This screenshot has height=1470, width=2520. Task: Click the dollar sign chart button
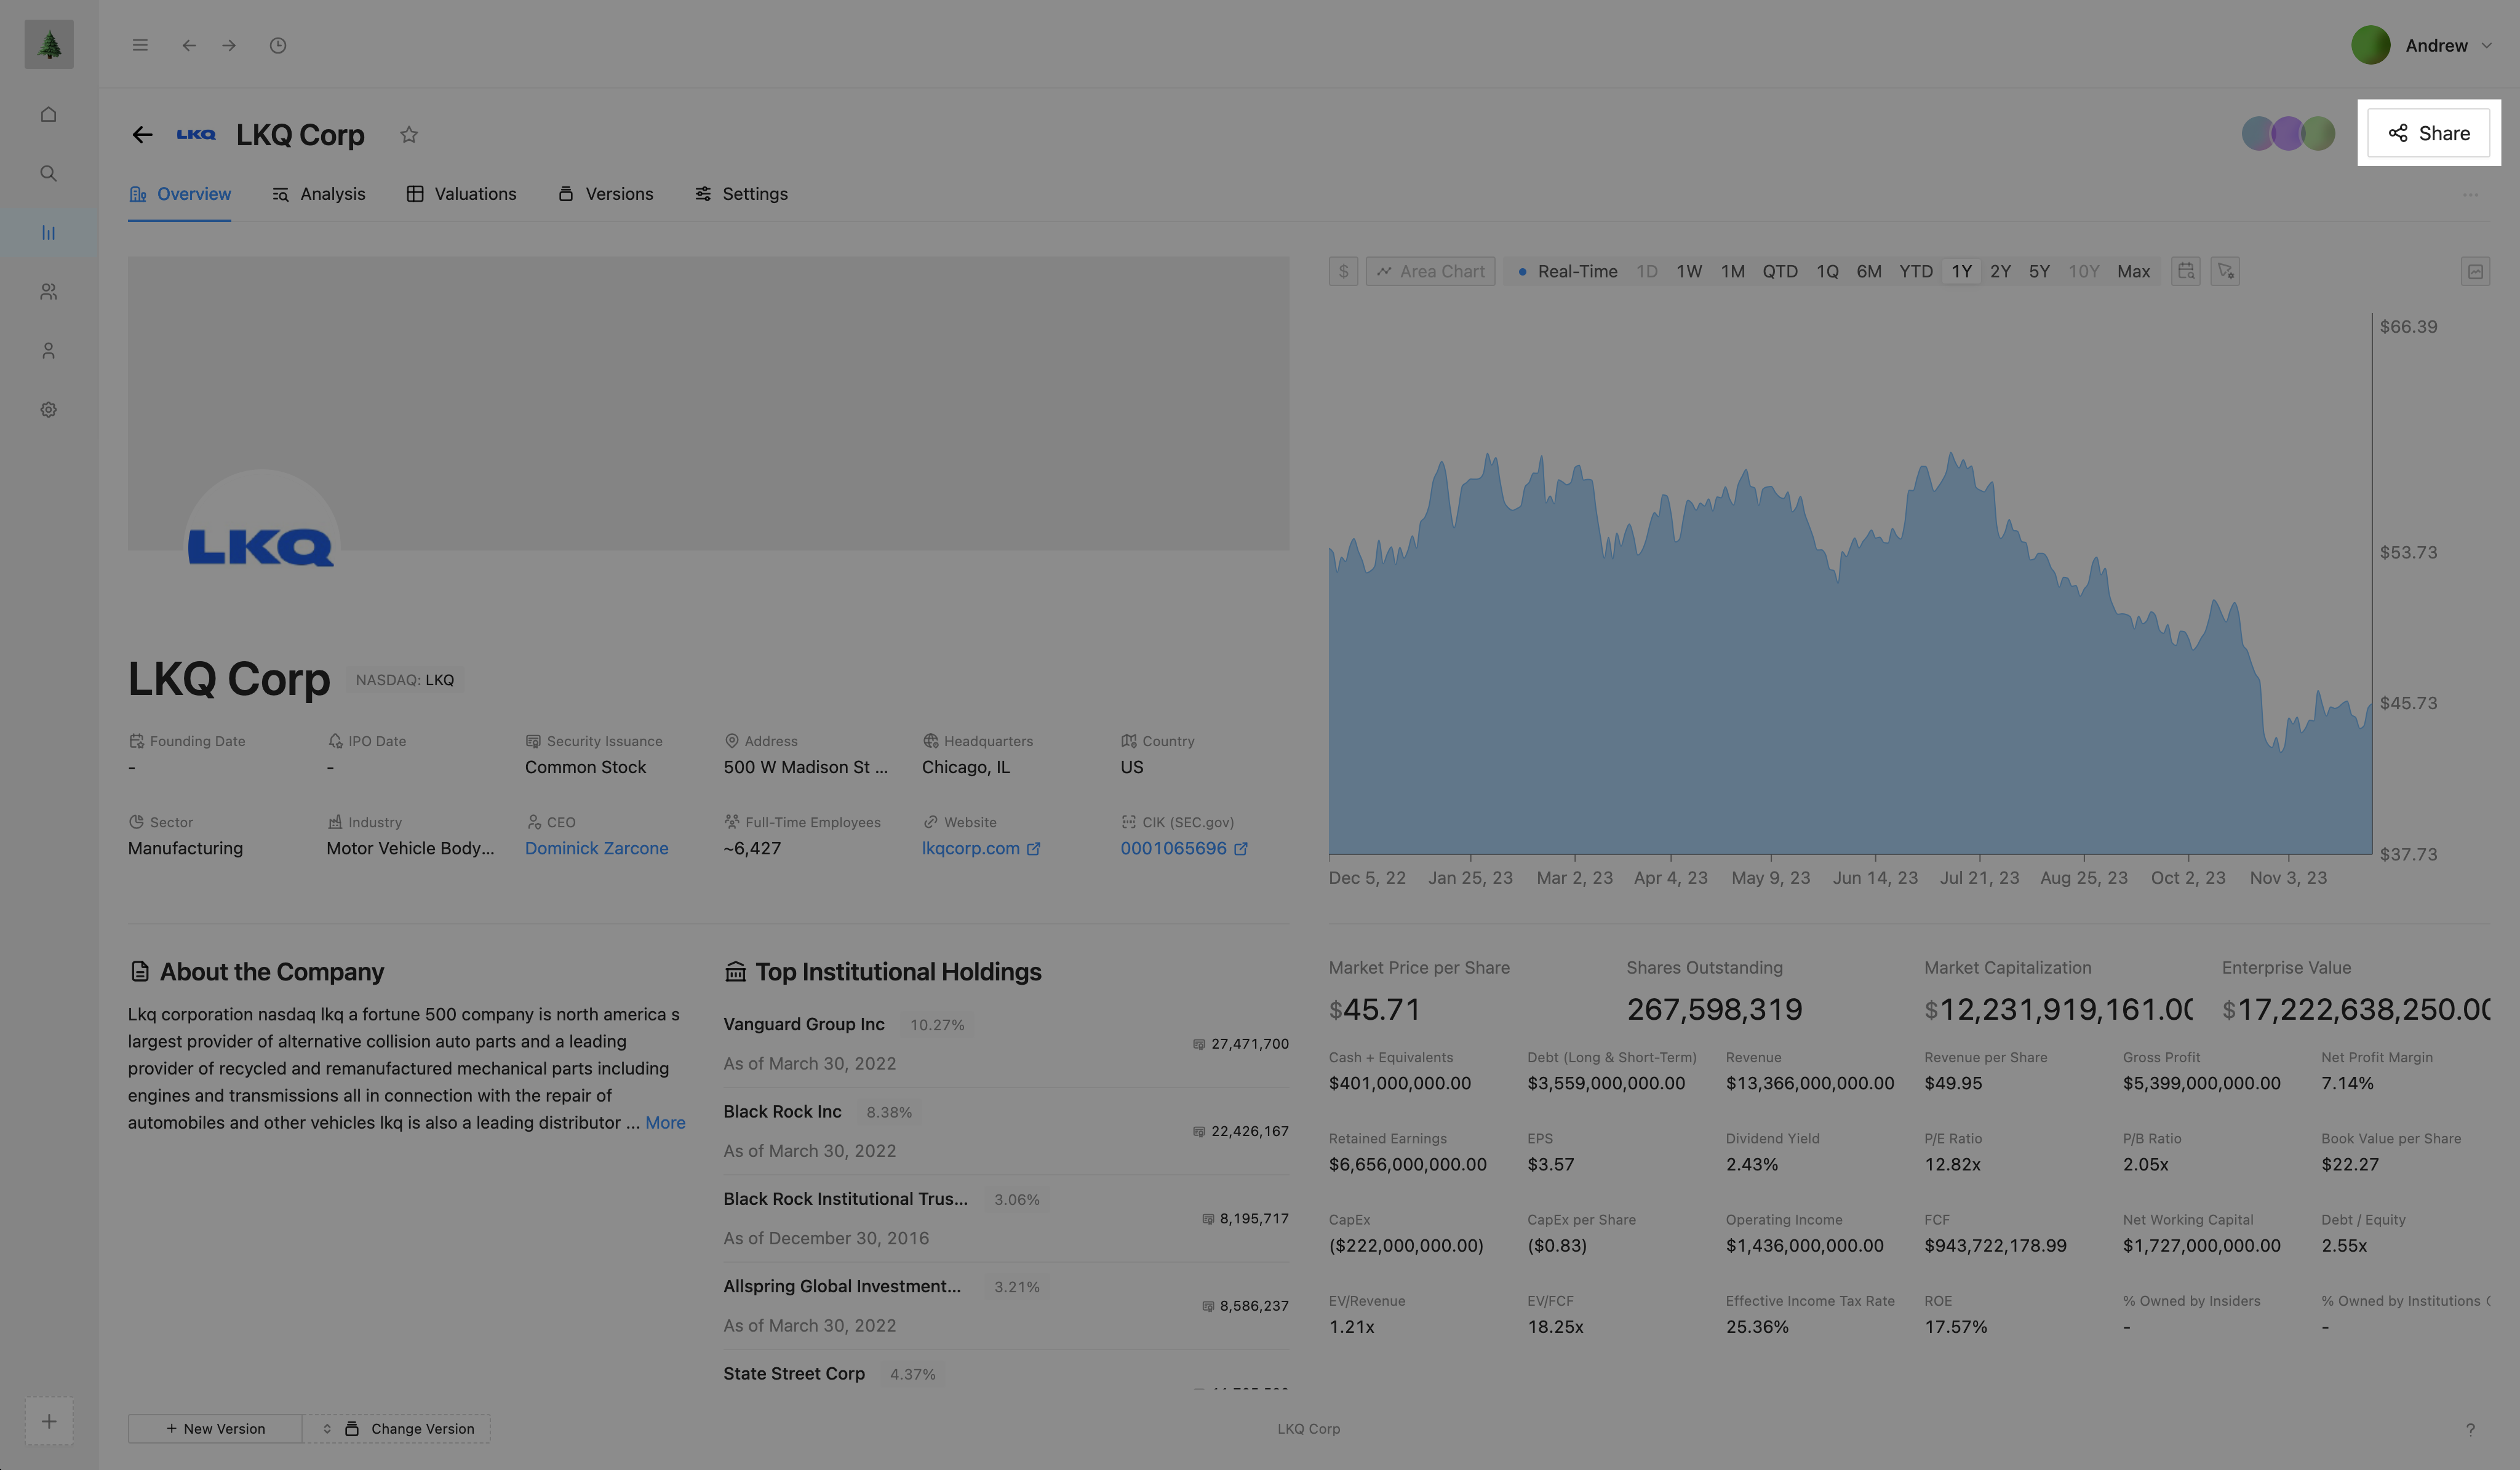point(1343,271)
